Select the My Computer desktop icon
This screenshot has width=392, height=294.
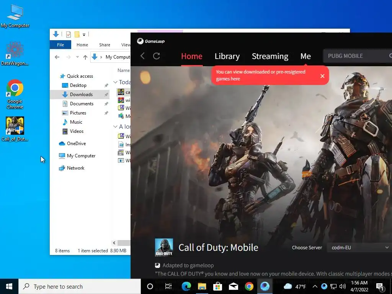15,16
